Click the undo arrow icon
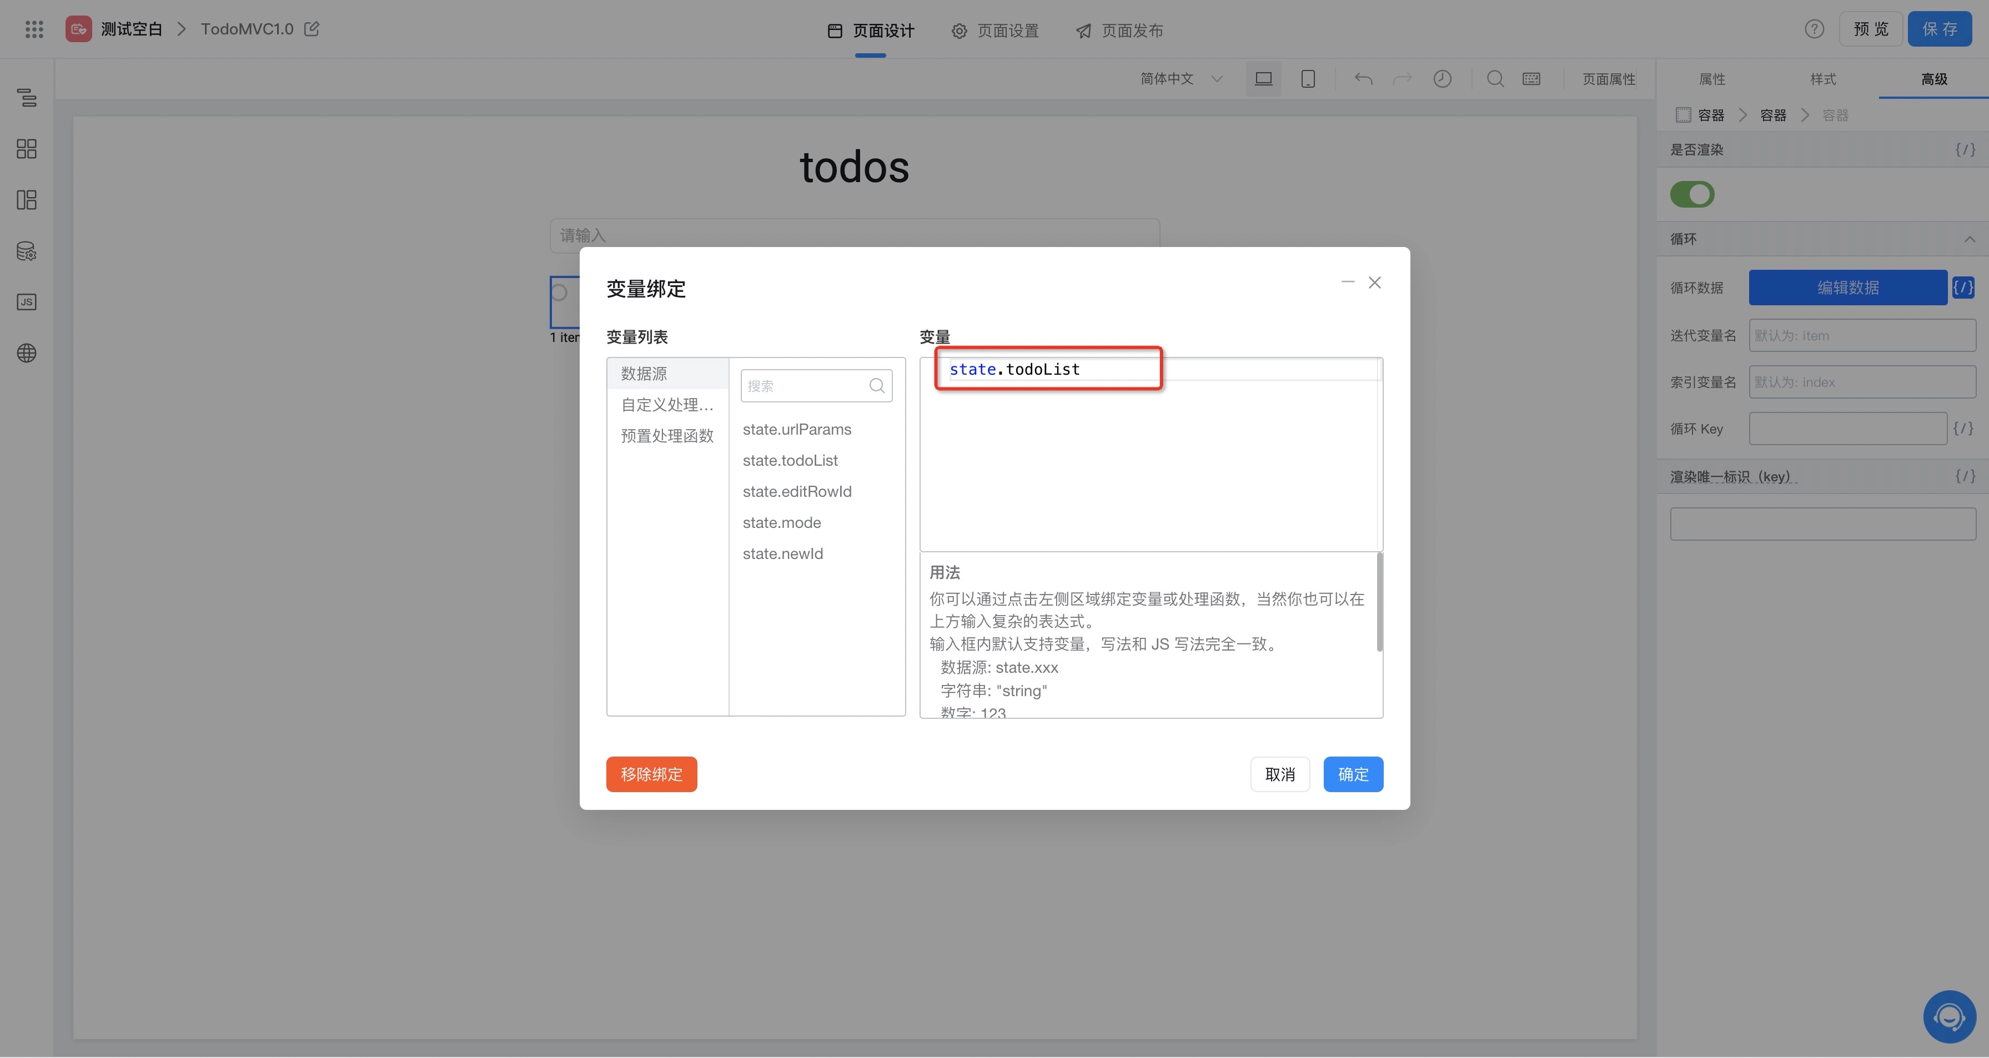 1363,79
